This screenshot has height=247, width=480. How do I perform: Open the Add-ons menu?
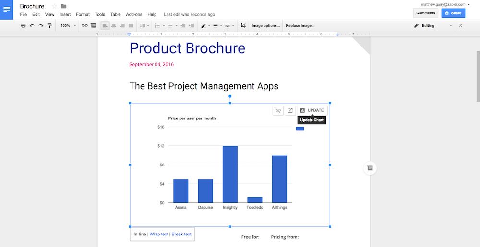tap(134, 15)
